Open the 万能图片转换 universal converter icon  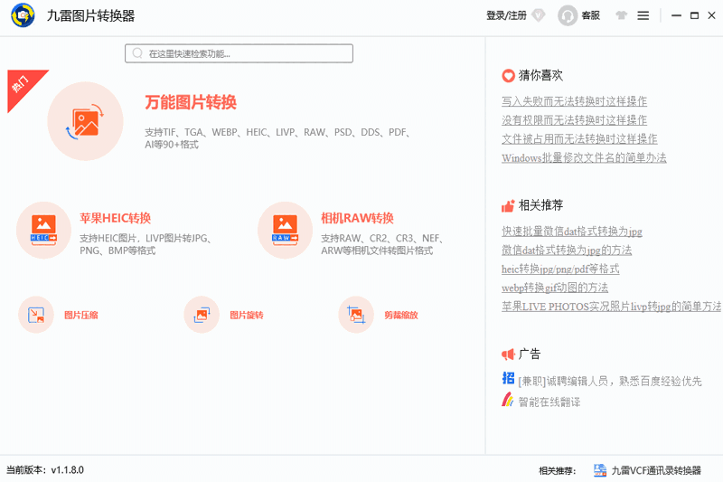85,121
